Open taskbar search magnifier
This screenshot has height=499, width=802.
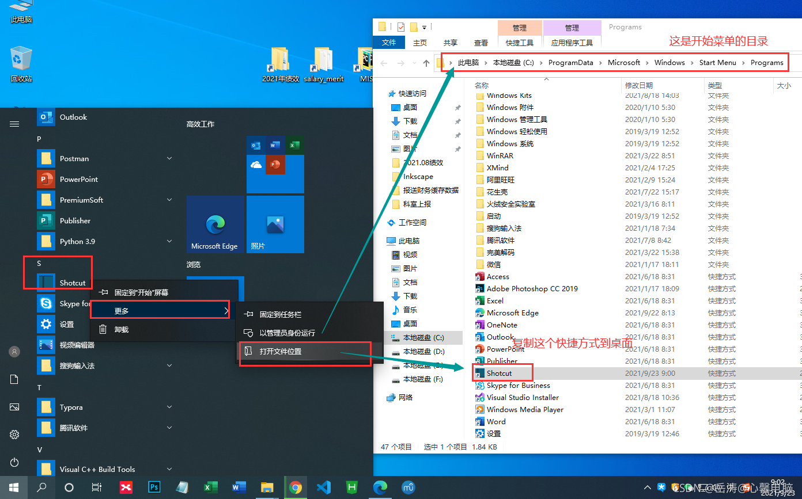coord(41,487)
